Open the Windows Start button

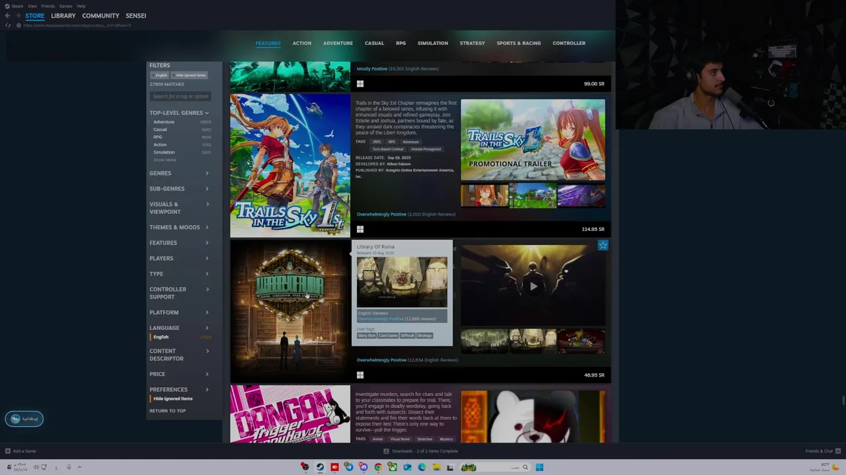[539, 467]
